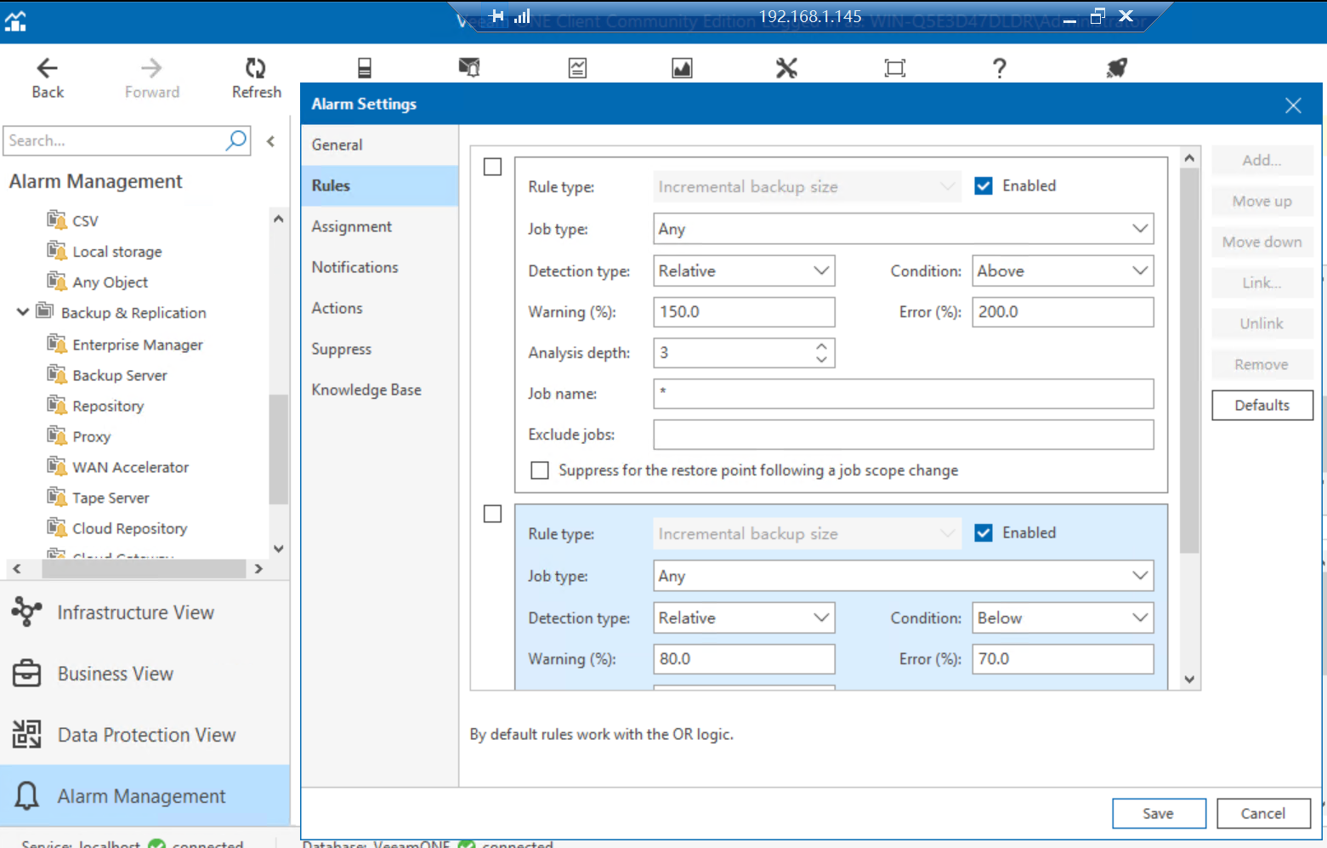1327x848 pixels.
Task: Open the first rule's Job type dropdown
Action: 904,228
